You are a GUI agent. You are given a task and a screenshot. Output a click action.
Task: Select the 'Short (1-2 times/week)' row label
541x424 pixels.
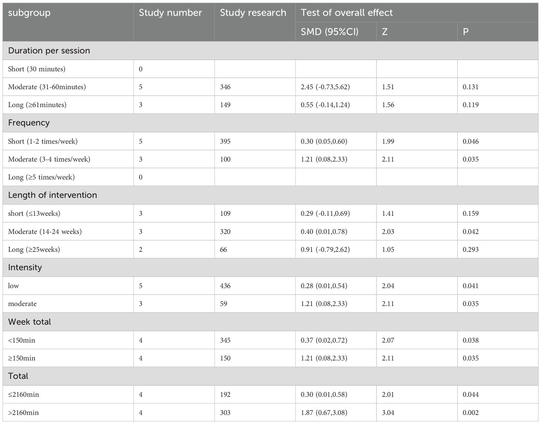click(43, 141)
